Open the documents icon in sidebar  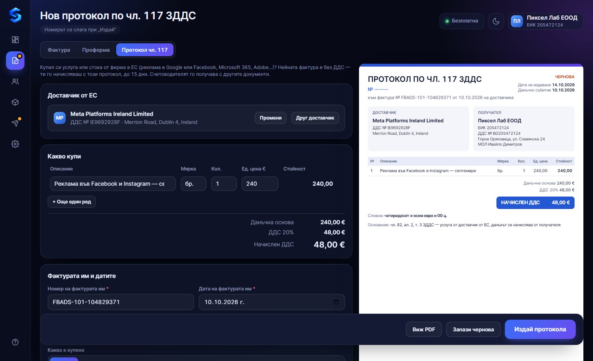[15, 61]
